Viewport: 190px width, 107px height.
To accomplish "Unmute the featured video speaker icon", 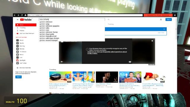I will point(62,62).
